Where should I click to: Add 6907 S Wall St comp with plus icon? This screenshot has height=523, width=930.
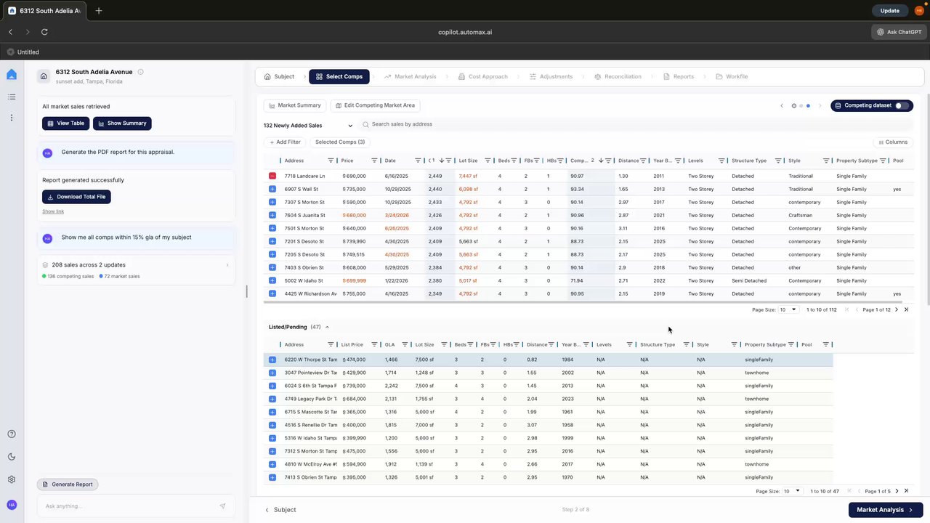(x=272, y=189)
